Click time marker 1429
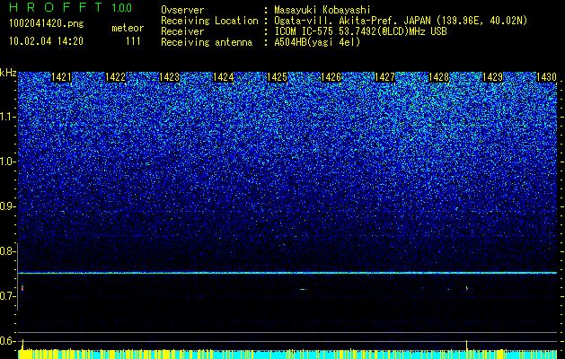565x359 pixels. [x=492, y=77]
